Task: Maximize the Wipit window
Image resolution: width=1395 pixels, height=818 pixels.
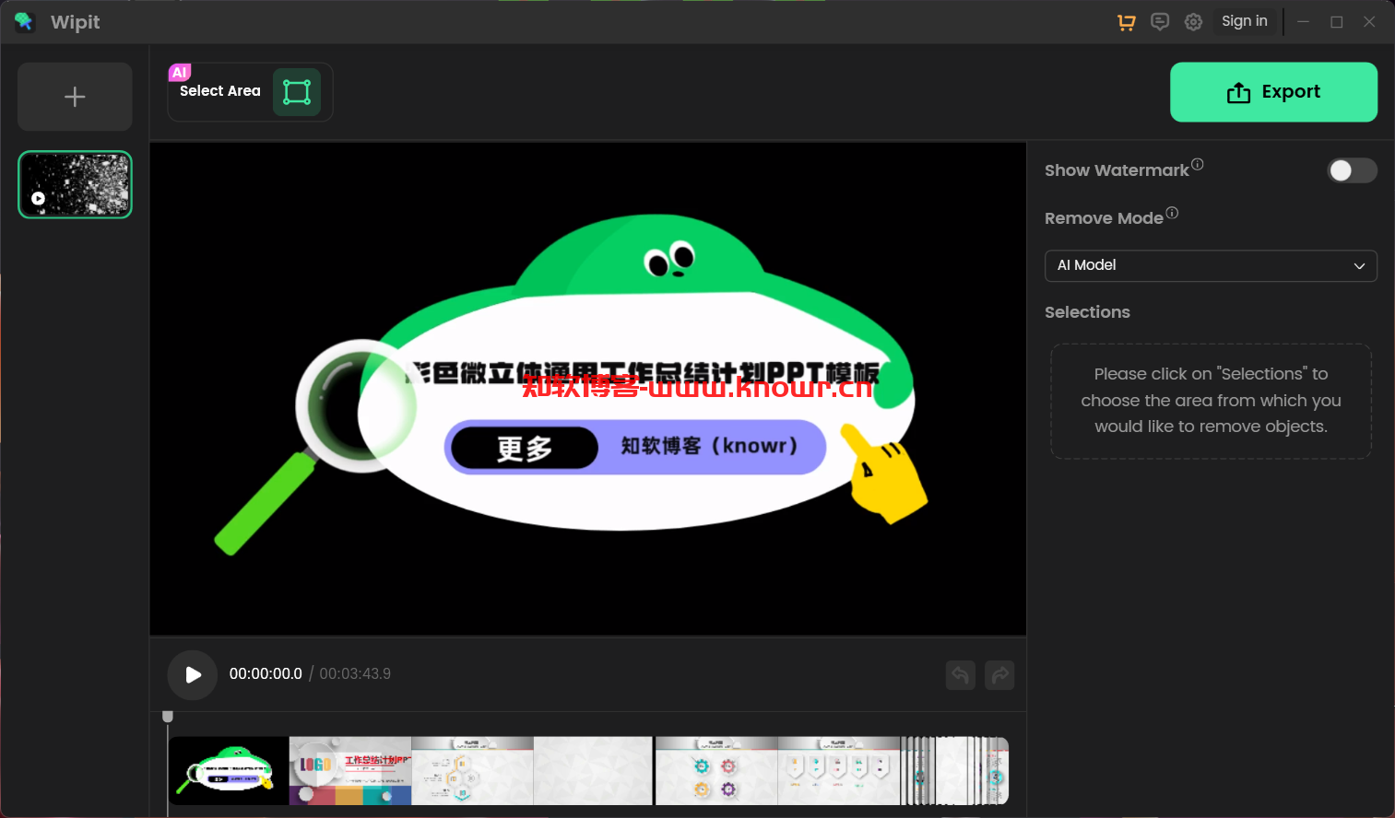Action: coord(1336,22)
